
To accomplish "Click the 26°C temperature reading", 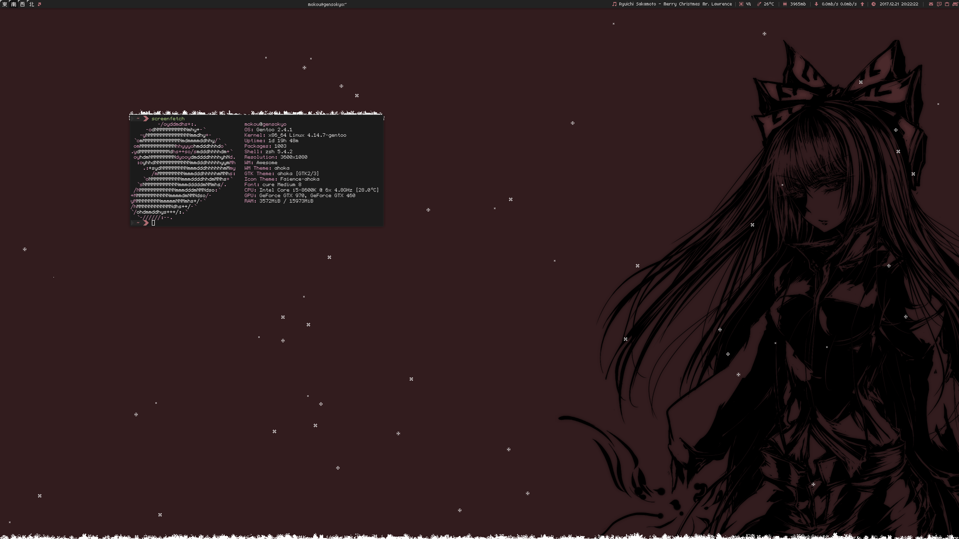I will tap(769, 4).
